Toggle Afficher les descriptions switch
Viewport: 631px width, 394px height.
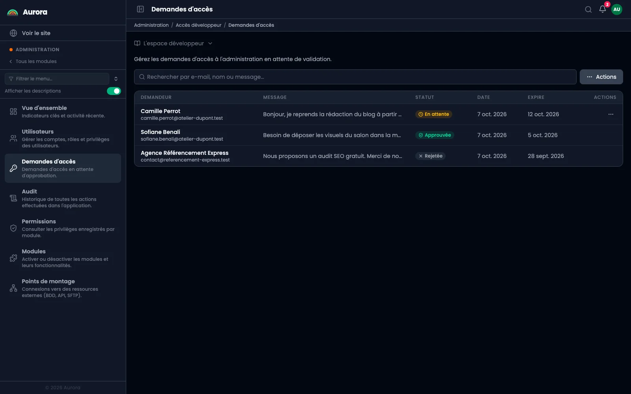tap(114, 91)
